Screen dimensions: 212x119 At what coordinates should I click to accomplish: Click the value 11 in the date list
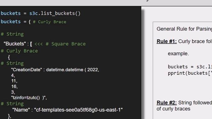[x=14, y=81]
